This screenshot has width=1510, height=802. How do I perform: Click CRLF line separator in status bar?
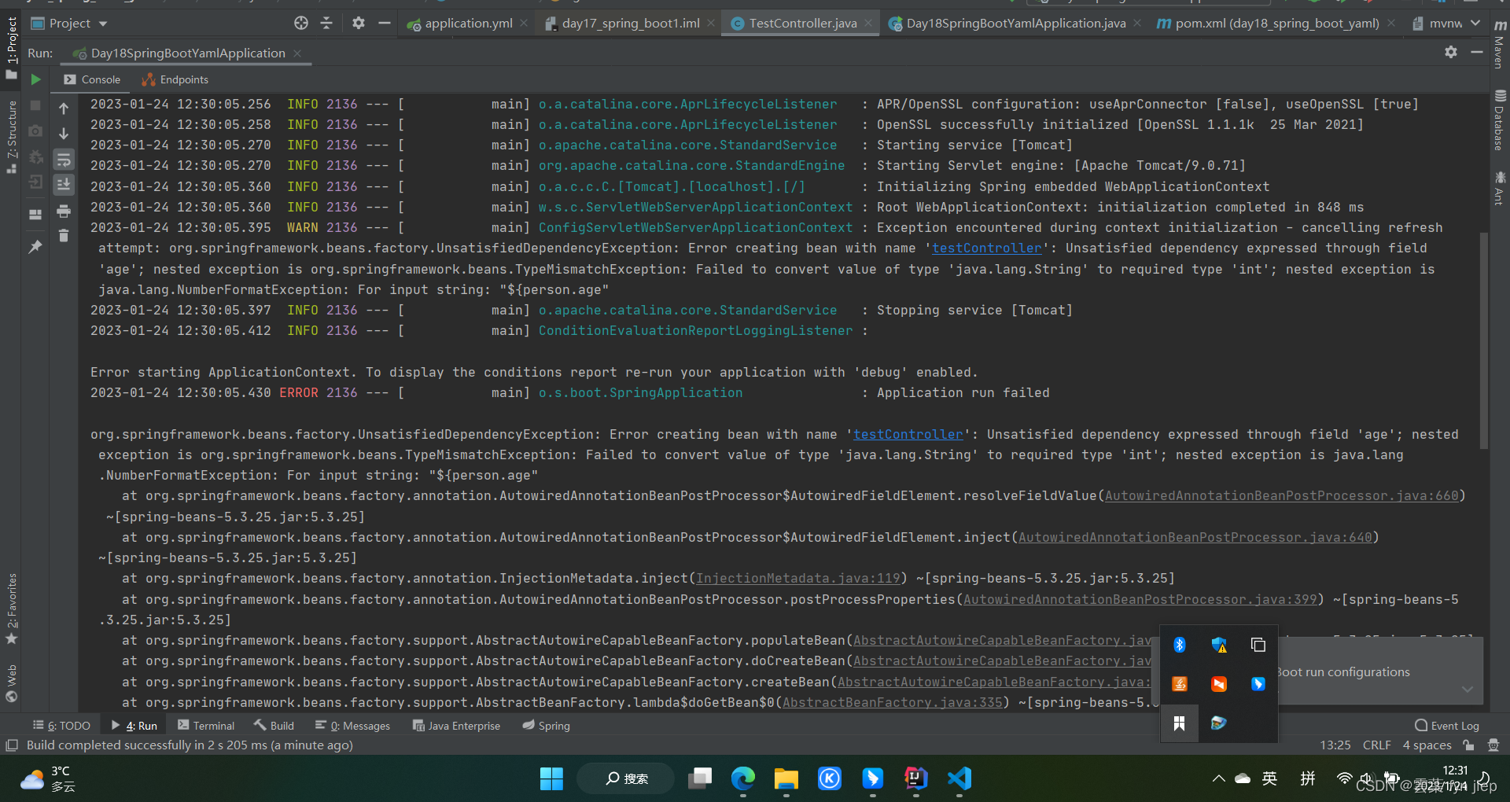pyautogui.click(x=1376, y=745)
